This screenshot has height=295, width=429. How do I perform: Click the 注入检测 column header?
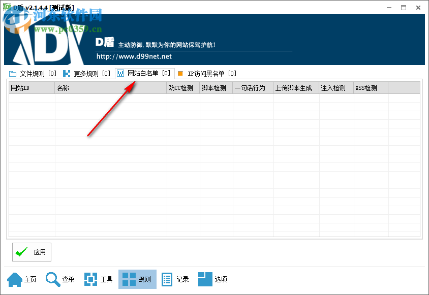click(336, 88)
